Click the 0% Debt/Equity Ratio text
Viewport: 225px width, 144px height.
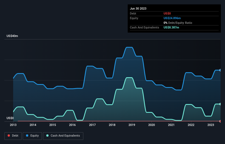178,23
